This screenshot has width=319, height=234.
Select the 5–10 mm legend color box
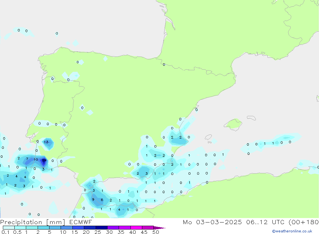(55, 228)
